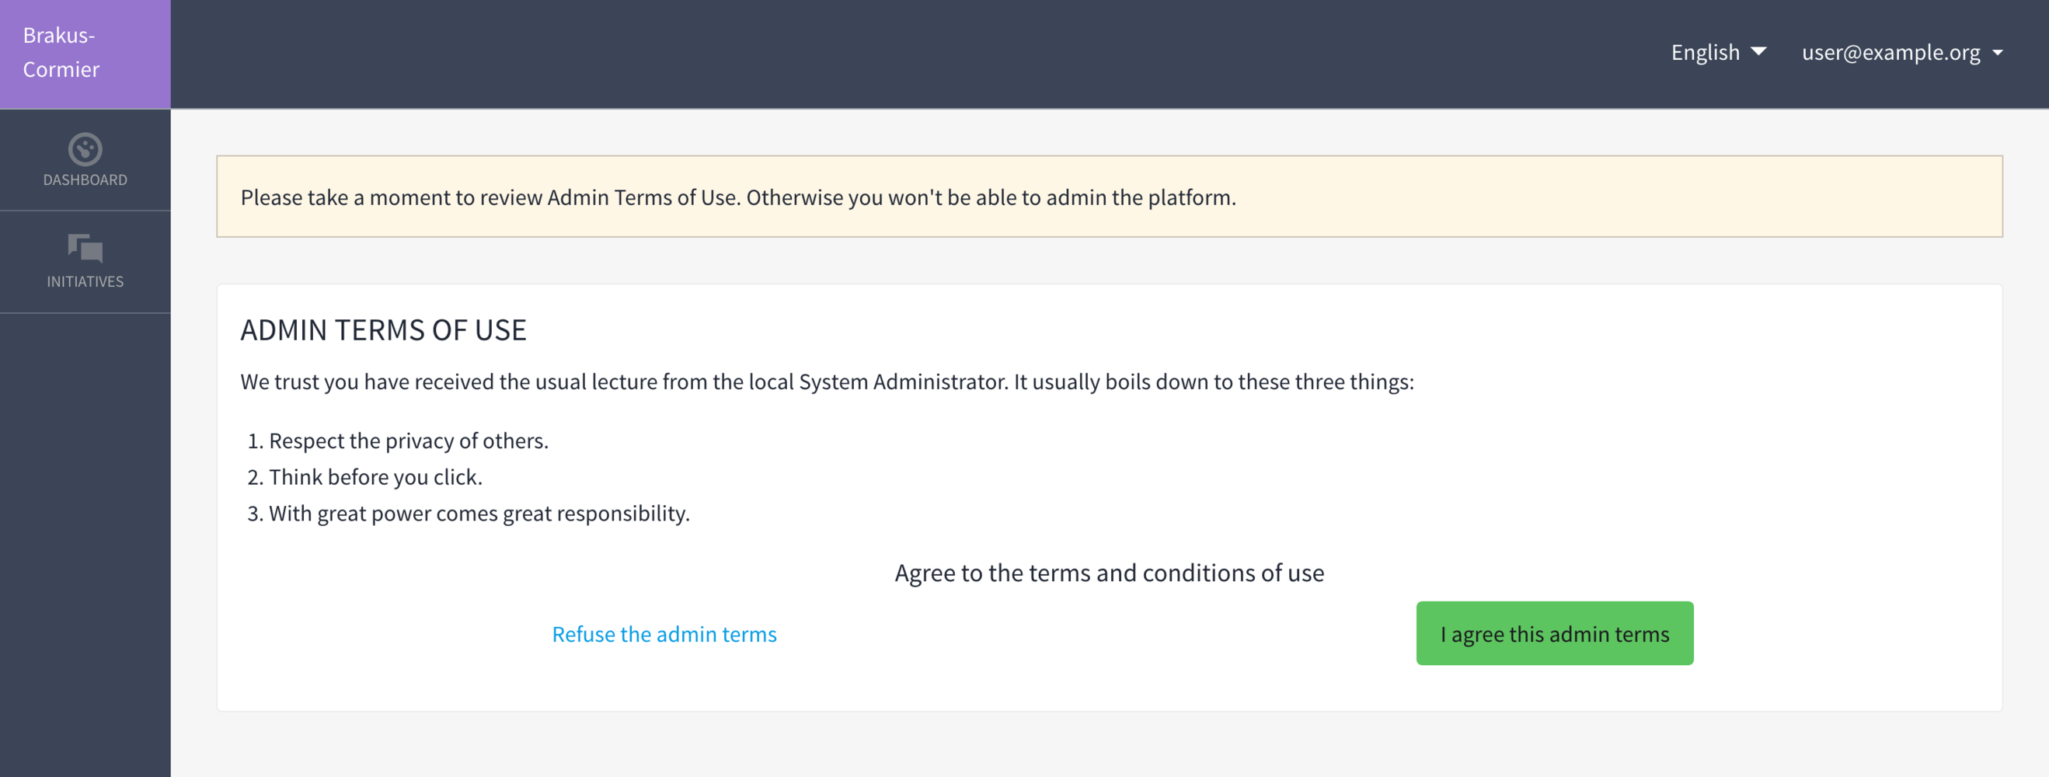This screenshot has width=2049, height=777.
Task: Click the System Administrator lecture paragraph
Action: click(827, 382)
